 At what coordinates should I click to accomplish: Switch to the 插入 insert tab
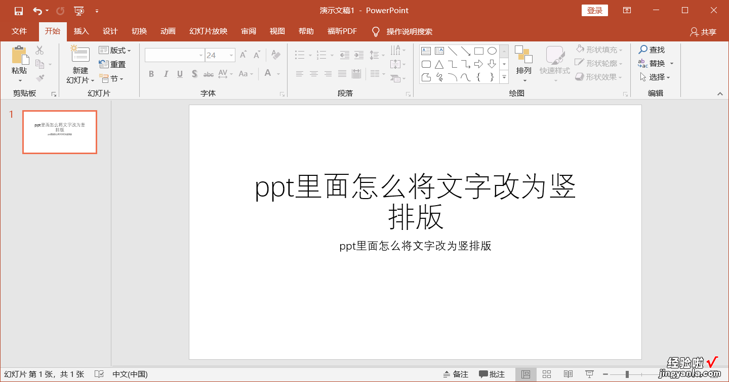pos(81,31)
